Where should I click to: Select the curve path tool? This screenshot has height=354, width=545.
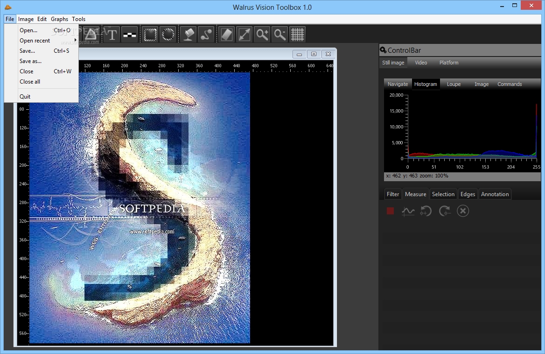tap(206, 35)
